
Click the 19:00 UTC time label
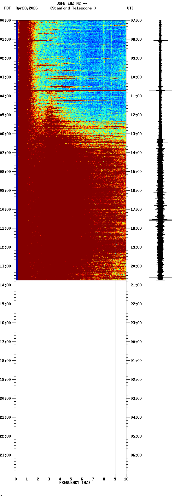pyautogui.click(x=136, y=247)
